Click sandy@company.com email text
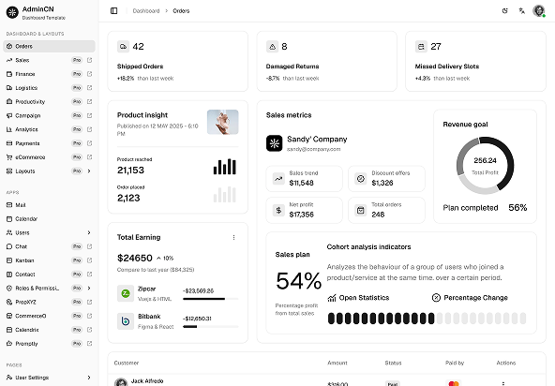Image resolution: width=555 pixels, height=386 pixels. pyautogui.click(x=314, y=149)
